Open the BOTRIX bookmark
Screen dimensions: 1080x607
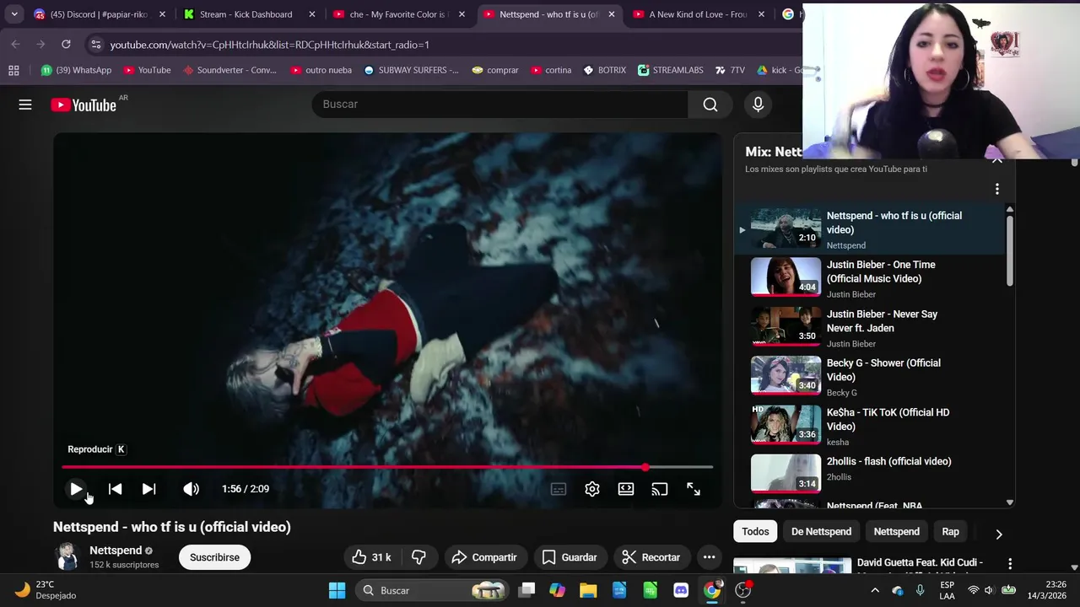[x=605, y=70]
